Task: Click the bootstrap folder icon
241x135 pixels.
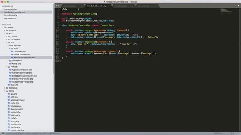Action: (7, 88)
